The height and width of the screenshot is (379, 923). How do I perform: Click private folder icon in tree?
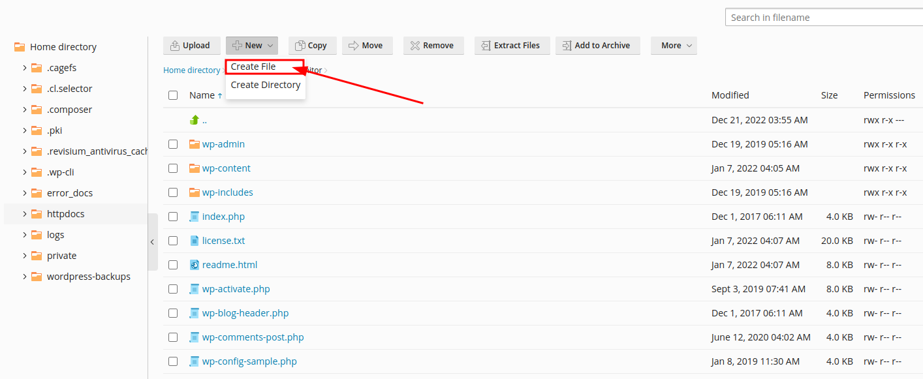tap(37, 256)
